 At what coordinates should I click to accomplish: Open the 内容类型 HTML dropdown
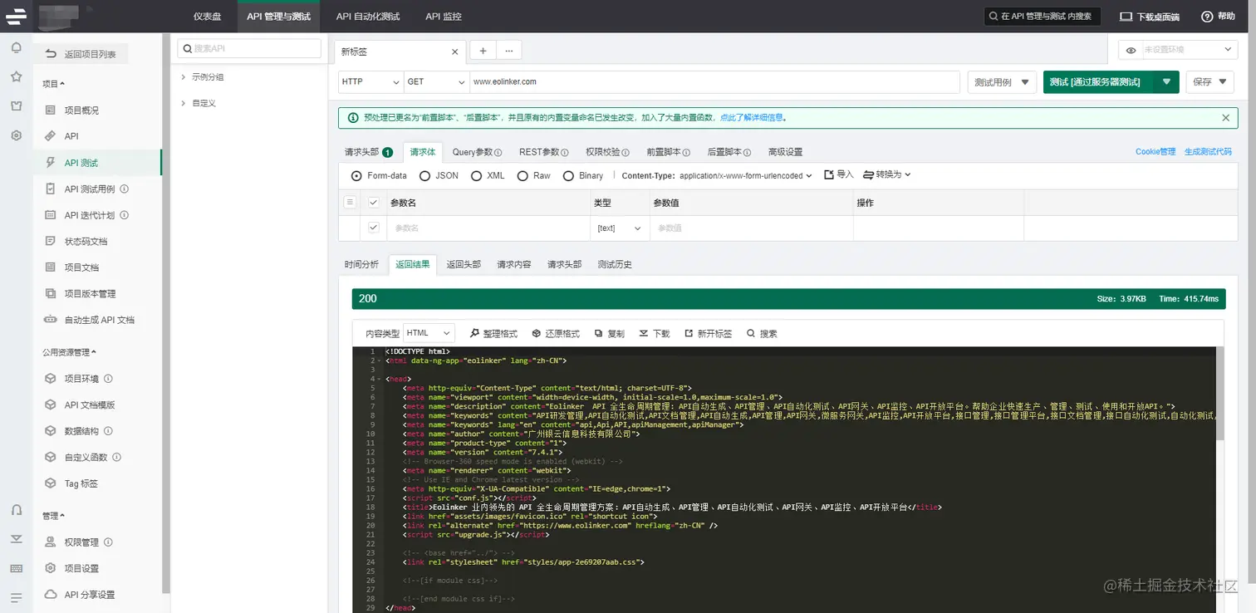(429, 333)
